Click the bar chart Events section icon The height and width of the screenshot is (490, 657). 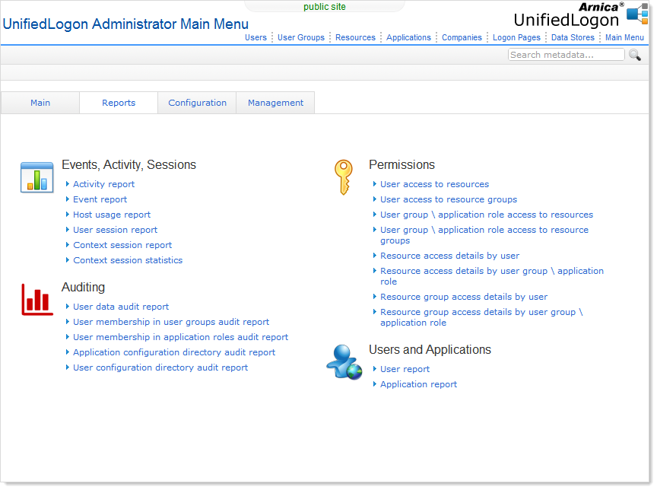click(36, 177)
